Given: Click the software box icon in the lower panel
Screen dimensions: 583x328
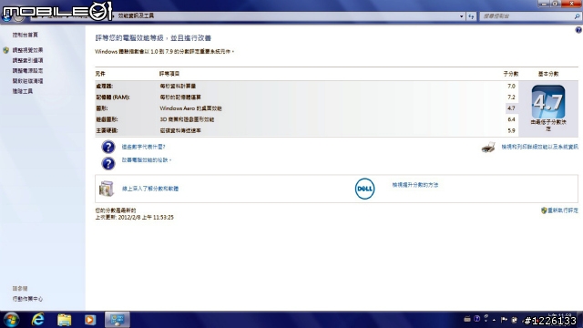Looking at the screenshot, I should pyautogui.click(x=107, y=189).
